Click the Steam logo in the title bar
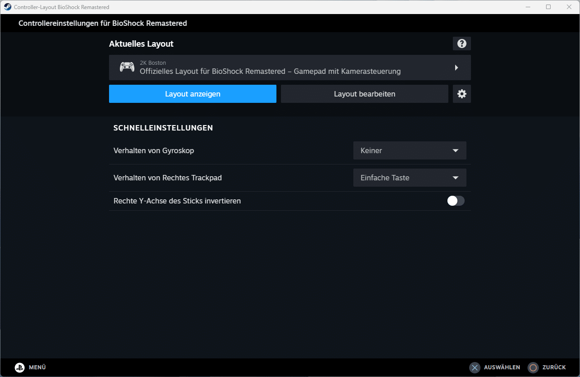The width and height of the screenshot is (580, 377). point(8,7)
